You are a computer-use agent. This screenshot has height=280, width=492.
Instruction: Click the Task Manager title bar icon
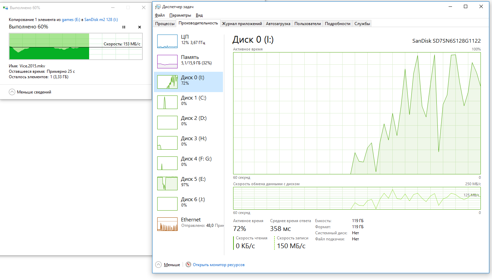[158, 7]
